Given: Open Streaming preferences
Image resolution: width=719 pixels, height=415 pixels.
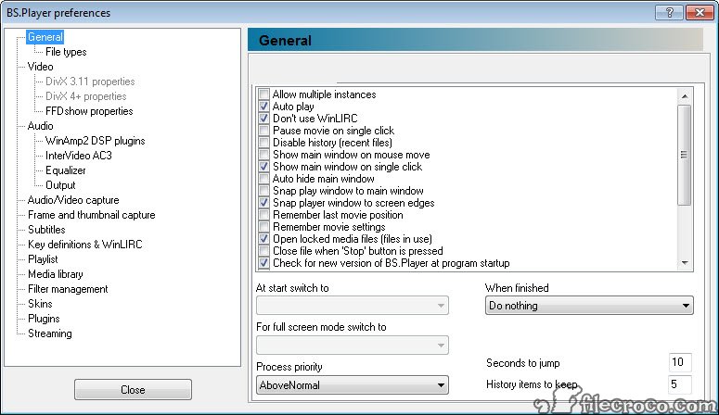Looking at the screenshot, I should [x=49, y=333].
